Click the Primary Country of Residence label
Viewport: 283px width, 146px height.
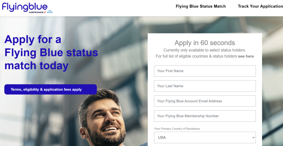tap(177, 129)
